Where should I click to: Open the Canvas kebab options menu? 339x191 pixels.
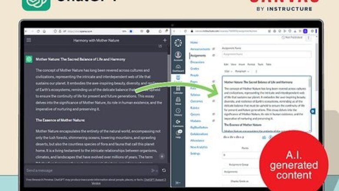pos(309,38)
